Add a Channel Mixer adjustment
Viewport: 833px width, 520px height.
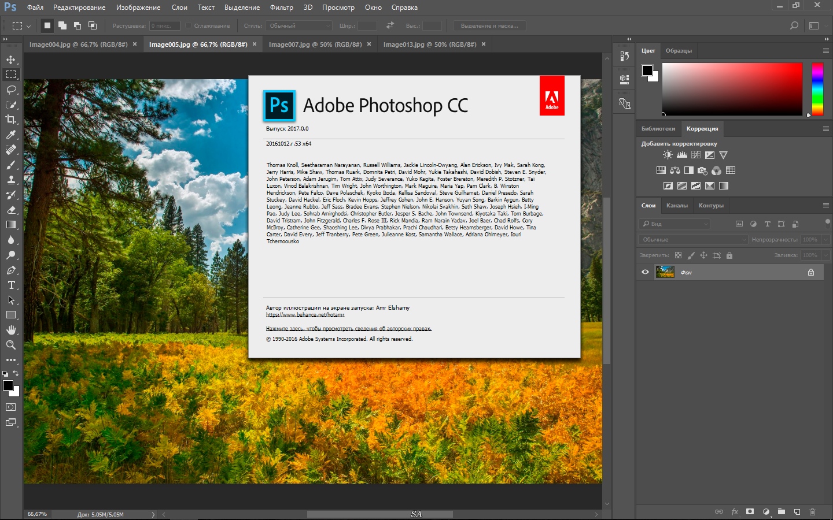[717, 170]
